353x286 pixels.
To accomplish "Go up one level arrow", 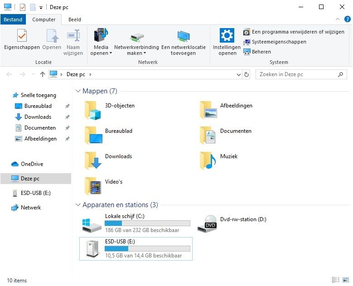I will click(42, 74).
